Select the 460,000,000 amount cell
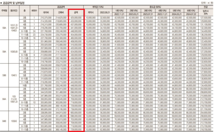The width and height of the screenshot is (214, 132). coord(76,38)
